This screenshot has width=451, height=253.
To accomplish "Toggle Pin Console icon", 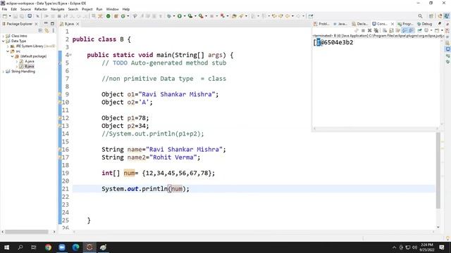I will 420,30.
